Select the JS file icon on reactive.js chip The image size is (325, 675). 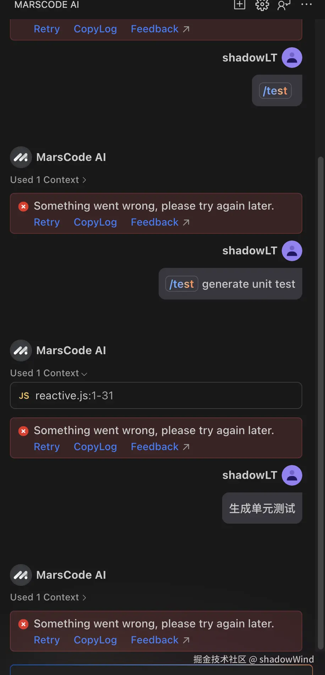pyautogui.click(x=23, y=395)
